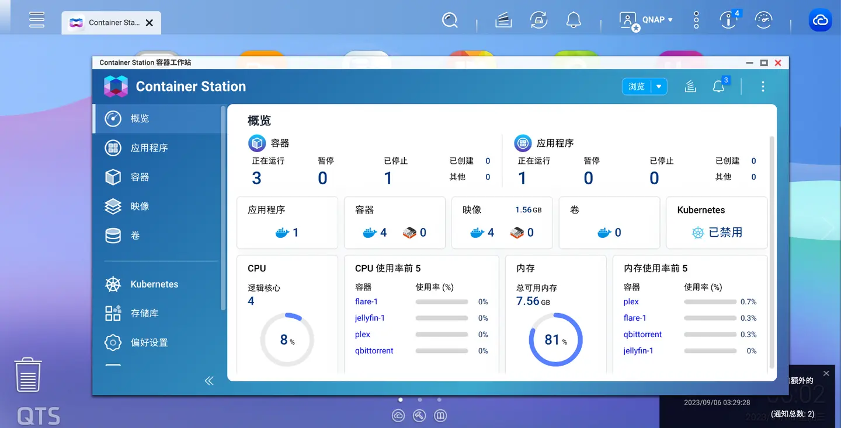Open background tasks icon in QTS bar
Screen dimensions: 841x428
503,20
